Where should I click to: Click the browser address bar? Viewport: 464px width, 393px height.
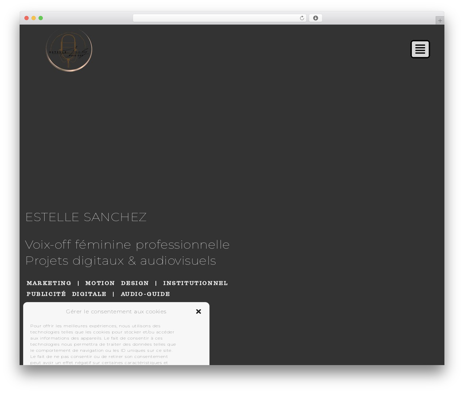click(x=219, y=18)
